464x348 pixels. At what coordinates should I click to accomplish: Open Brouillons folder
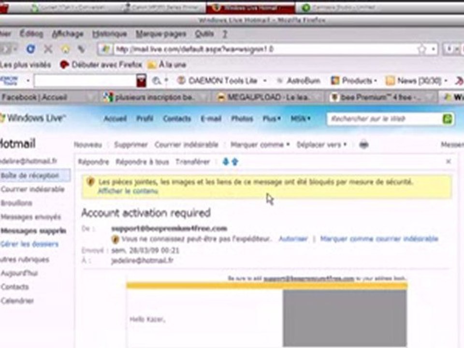(x=16, y=203)
